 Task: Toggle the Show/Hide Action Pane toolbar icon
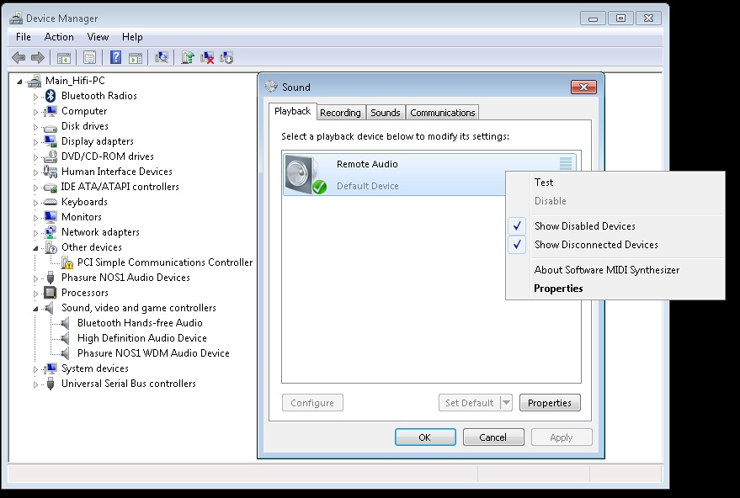pyautogui.click(x=136, y=58)
